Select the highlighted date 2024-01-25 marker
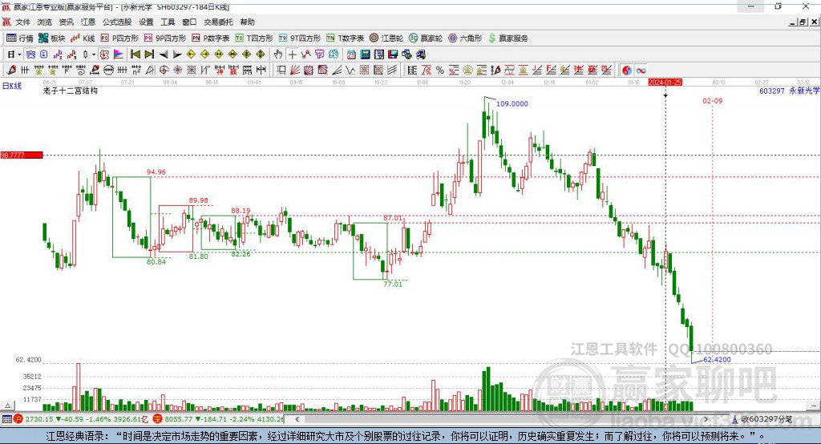Image resolution: width=821 pixels, height=444 pixels. 665,83
